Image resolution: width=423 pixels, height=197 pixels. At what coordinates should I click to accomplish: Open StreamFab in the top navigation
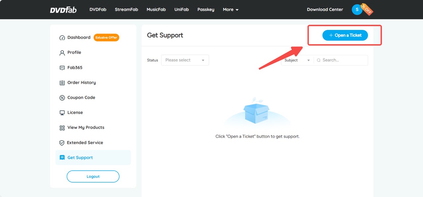click(x=126, y=10)
